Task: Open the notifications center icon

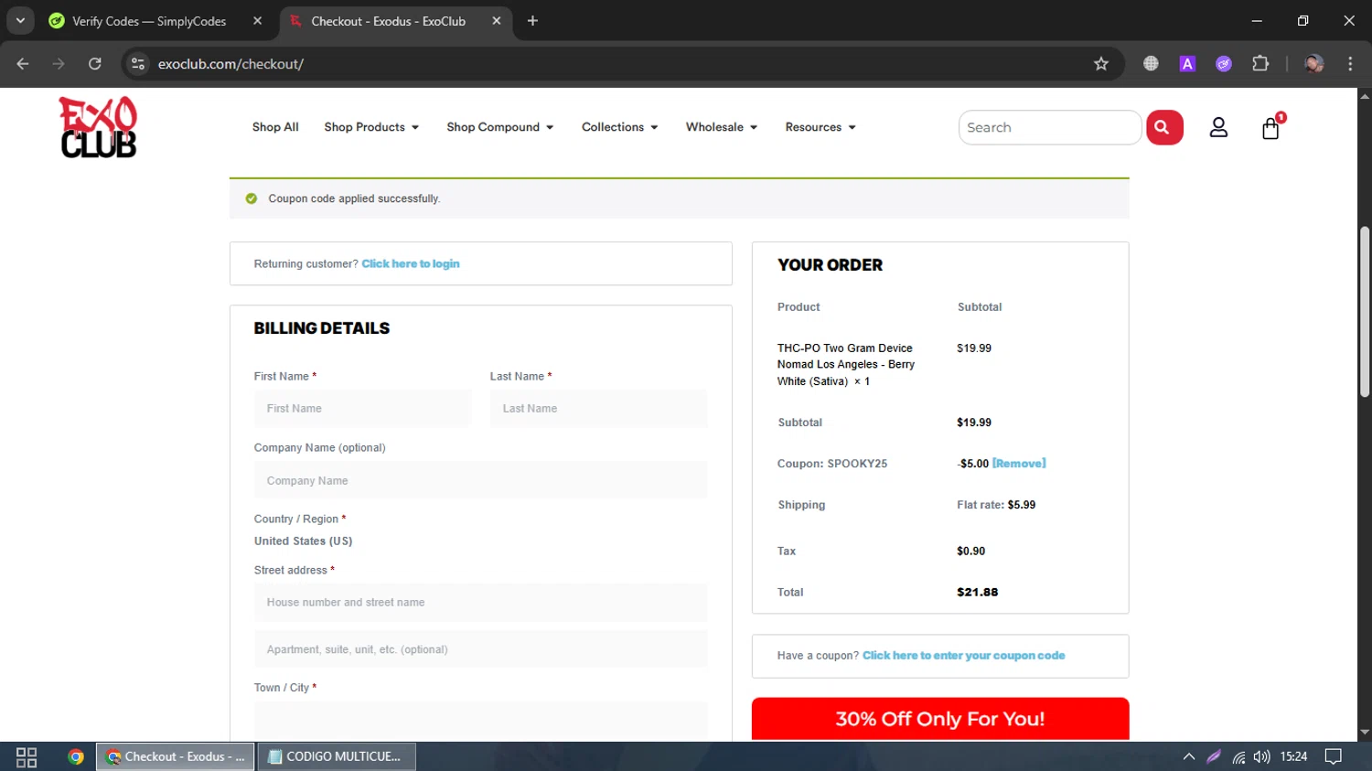Action: tap(1334, 757)
